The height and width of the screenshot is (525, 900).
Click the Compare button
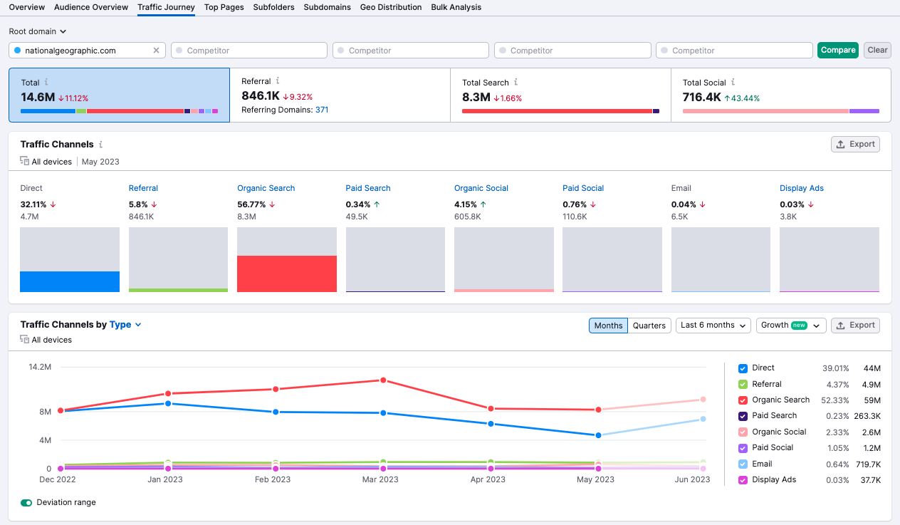[838, 50]
